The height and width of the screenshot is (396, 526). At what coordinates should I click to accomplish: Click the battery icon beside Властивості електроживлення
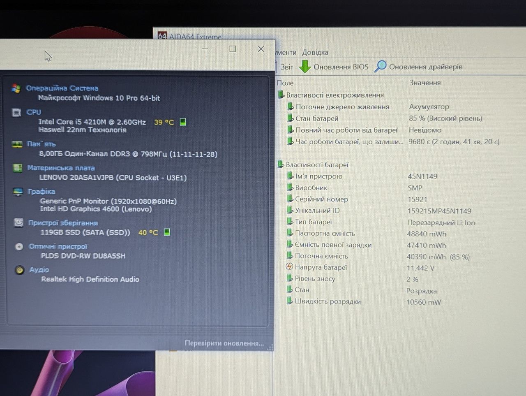tap(281, 95)
